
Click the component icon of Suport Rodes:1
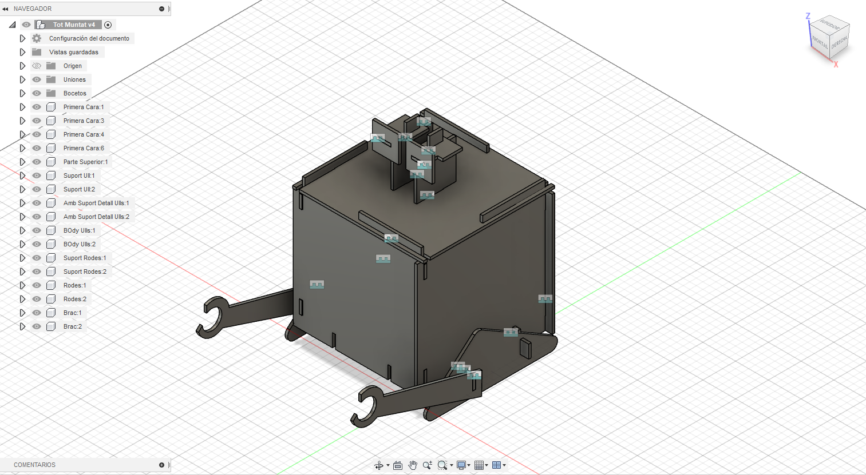tap(51, 258)
